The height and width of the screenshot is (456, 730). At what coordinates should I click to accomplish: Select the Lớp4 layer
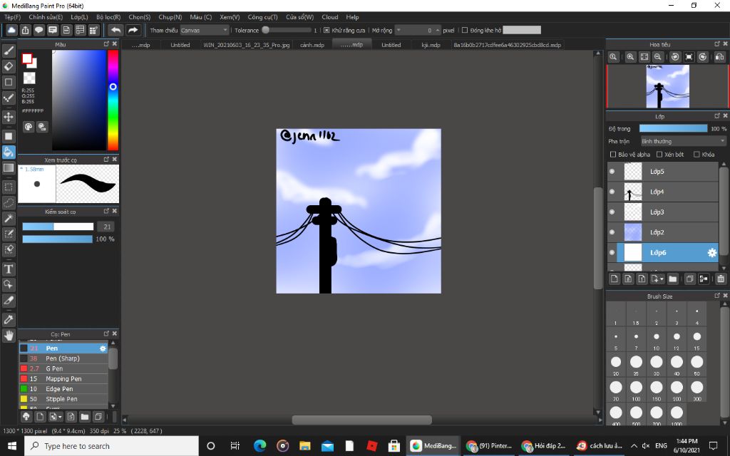click(662, 192)
